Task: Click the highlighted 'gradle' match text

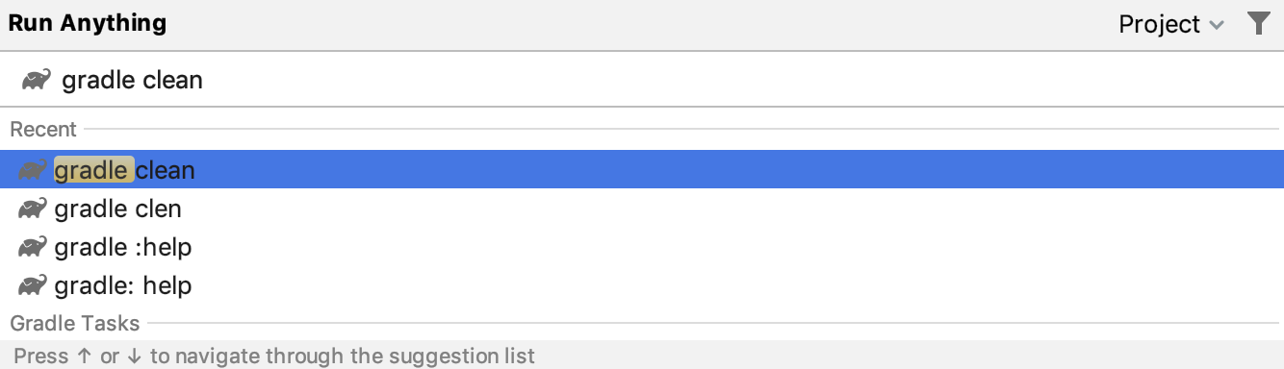Action: [92, 170]
